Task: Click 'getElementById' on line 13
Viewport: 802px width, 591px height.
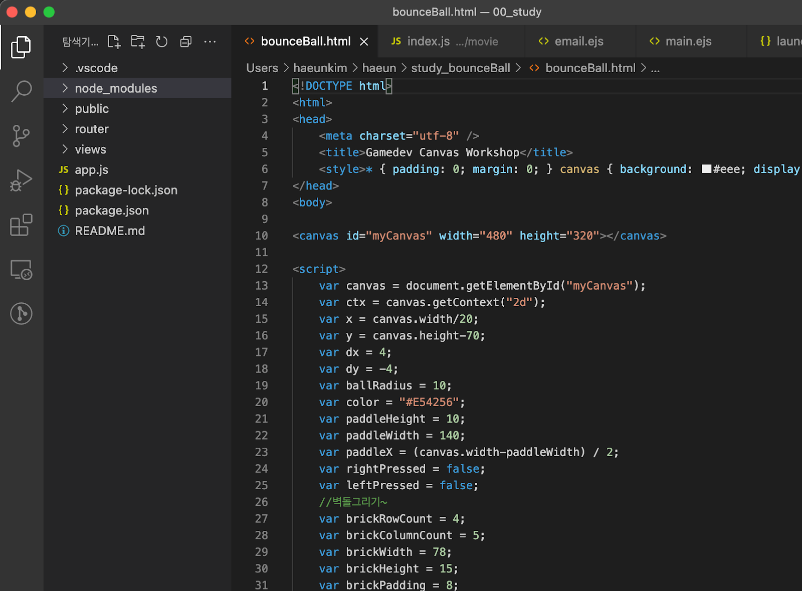Action: point(512,286)
